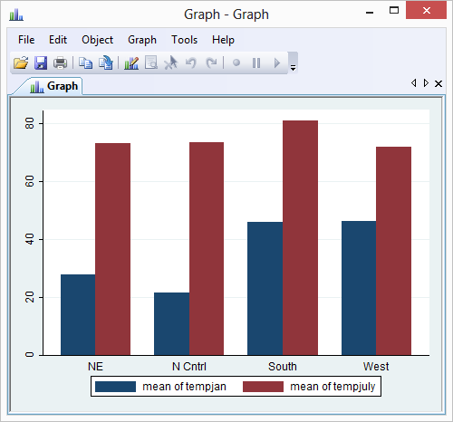This screenshot has height=422, width=453.
Task: Start the Graph Editor icon
Action: click(131, 62)
